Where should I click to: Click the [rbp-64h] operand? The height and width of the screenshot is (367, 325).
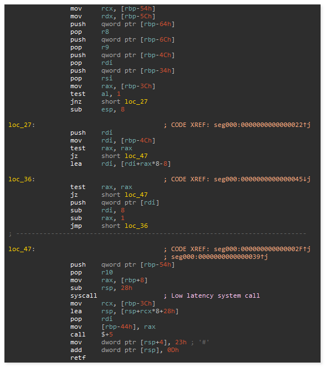pos(157,24)
